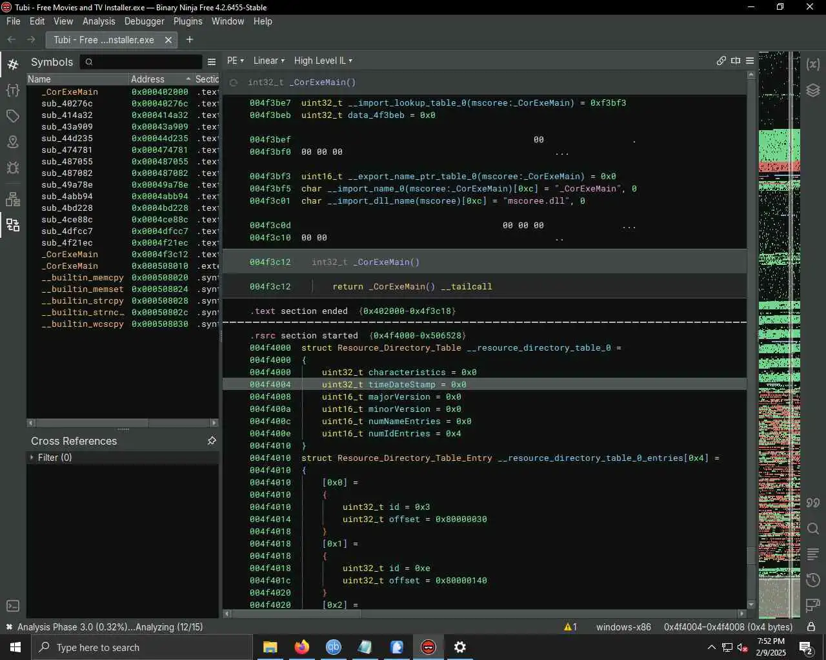826x660 pixels.
Task: Open the Component Tree sidebar icon
Action: 12,199
